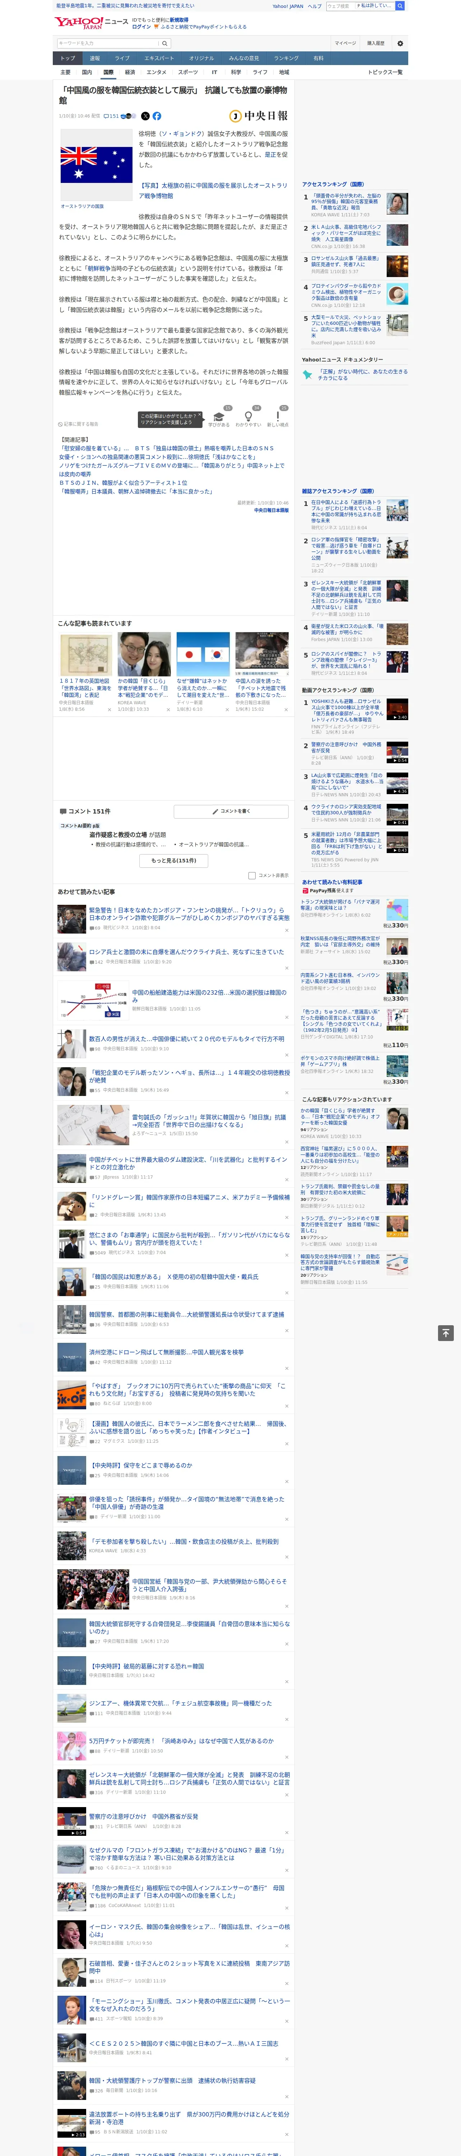Image resolution: width=461 pixels, height=2156 pixels.
Task: Open 雷句誠氏の「ガッシュ!!」 article
Action: click(209, 1121)
